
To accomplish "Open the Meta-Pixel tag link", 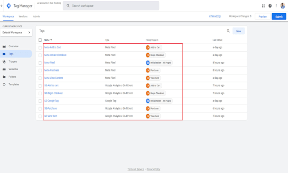I will point(50,63).
